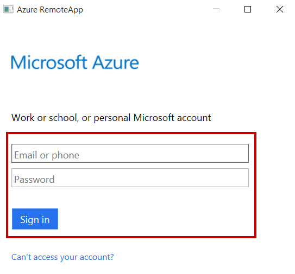This screenshot has height=274, width=295.
Task: Open the Can't access your account link
Action: (x=62, y=257)
